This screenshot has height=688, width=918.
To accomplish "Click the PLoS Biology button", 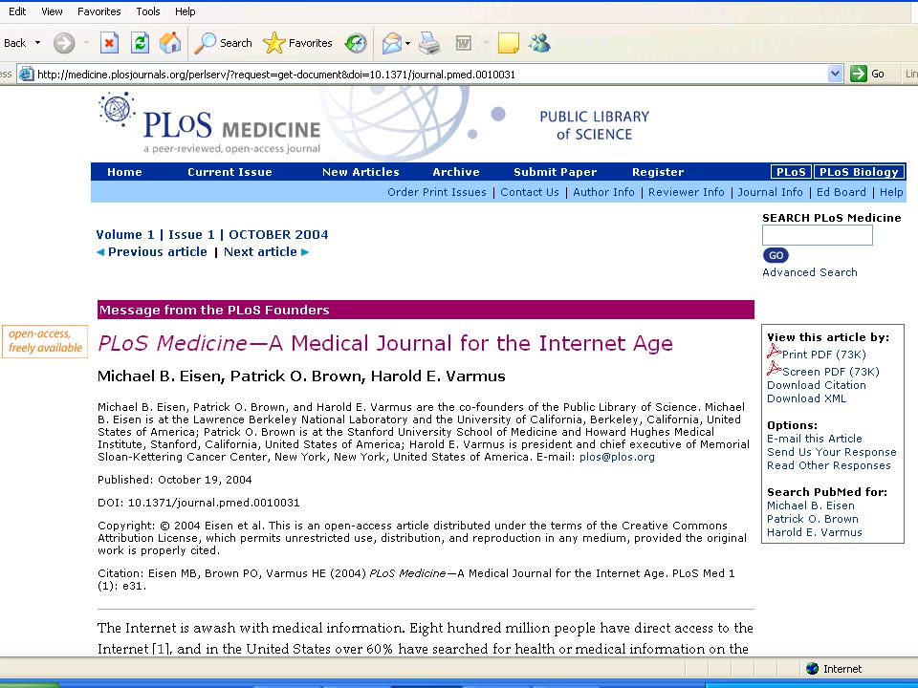I will click(859, 172).
